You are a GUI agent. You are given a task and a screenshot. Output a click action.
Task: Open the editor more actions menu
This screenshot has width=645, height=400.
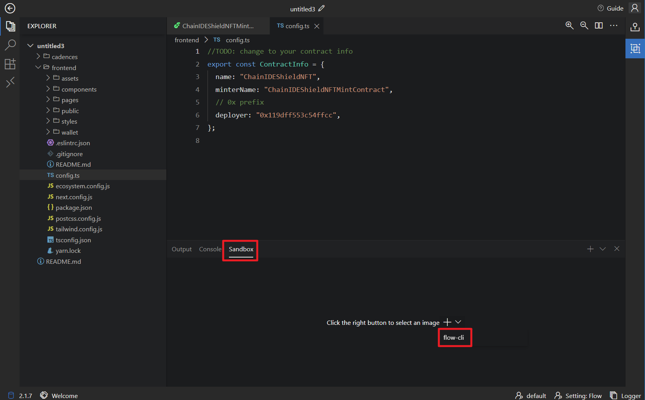[x=613, y=25]
